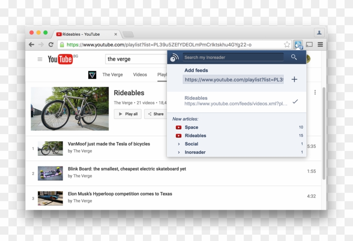This screenshot has height=241, width=353.
Task: Click the cast screen icon
Action: click(309, 44)
